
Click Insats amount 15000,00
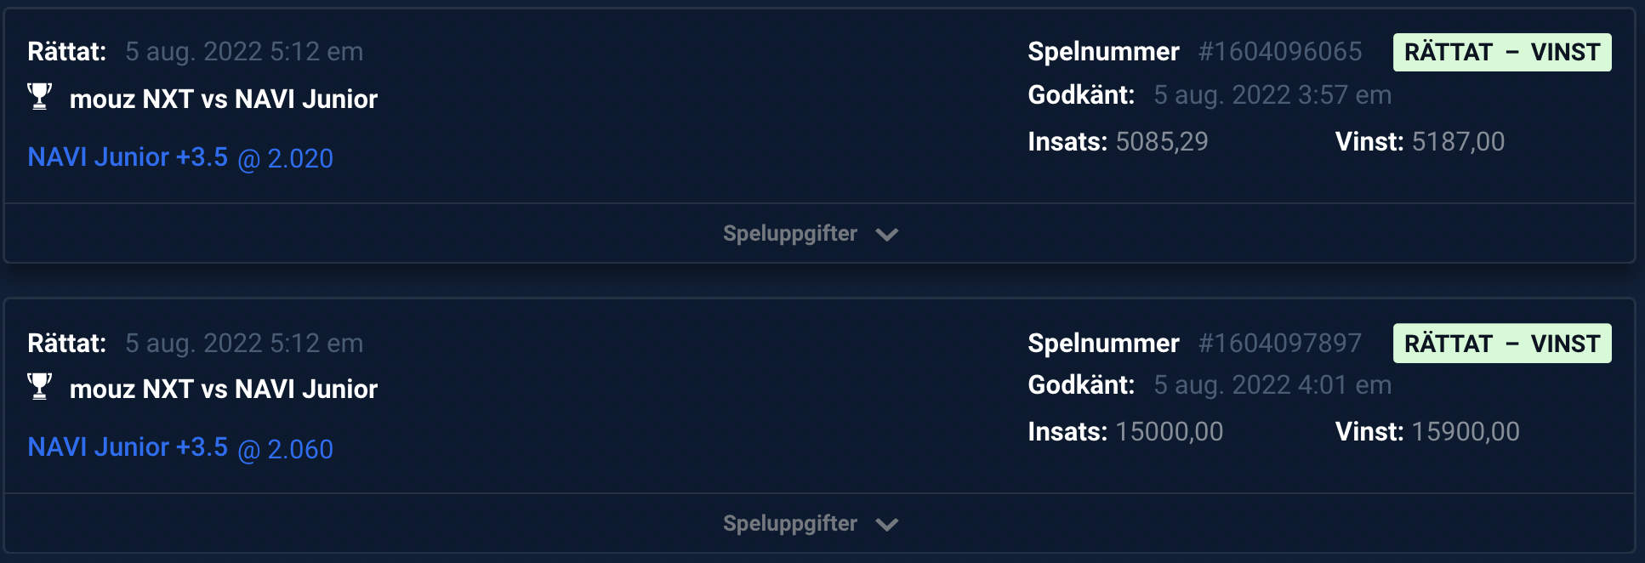pyautogui.click(x=1169, y=432)
